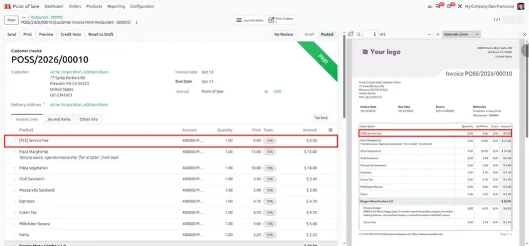Zoom in the PDF preview

tap(438, 34)
